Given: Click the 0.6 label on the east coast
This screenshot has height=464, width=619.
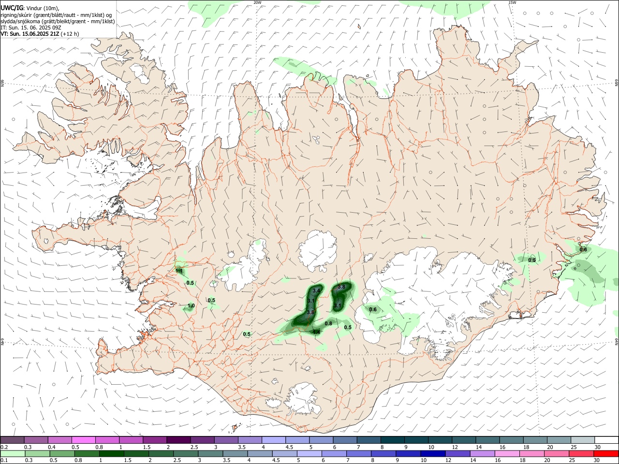Looking at the screenshot, I should (583, 249).
